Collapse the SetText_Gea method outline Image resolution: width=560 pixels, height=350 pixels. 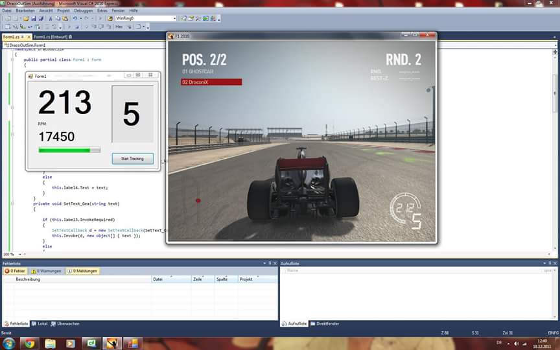12,204
